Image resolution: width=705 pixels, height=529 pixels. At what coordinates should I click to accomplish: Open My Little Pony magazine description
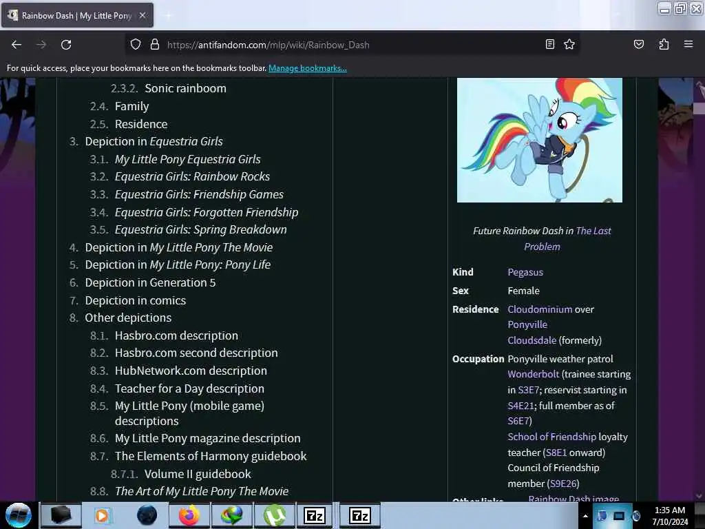(x=207, y=438)
